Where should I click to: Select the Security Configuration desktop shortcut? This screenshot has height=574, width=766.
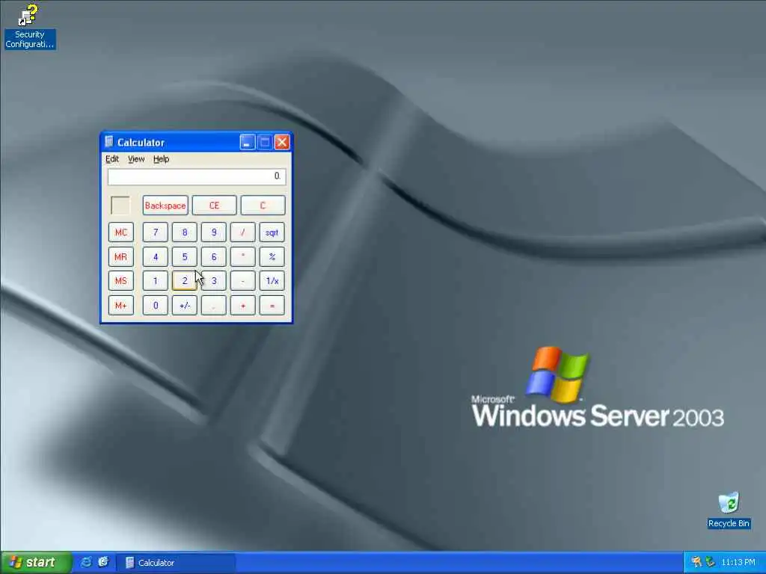click(x=30, y=26)
